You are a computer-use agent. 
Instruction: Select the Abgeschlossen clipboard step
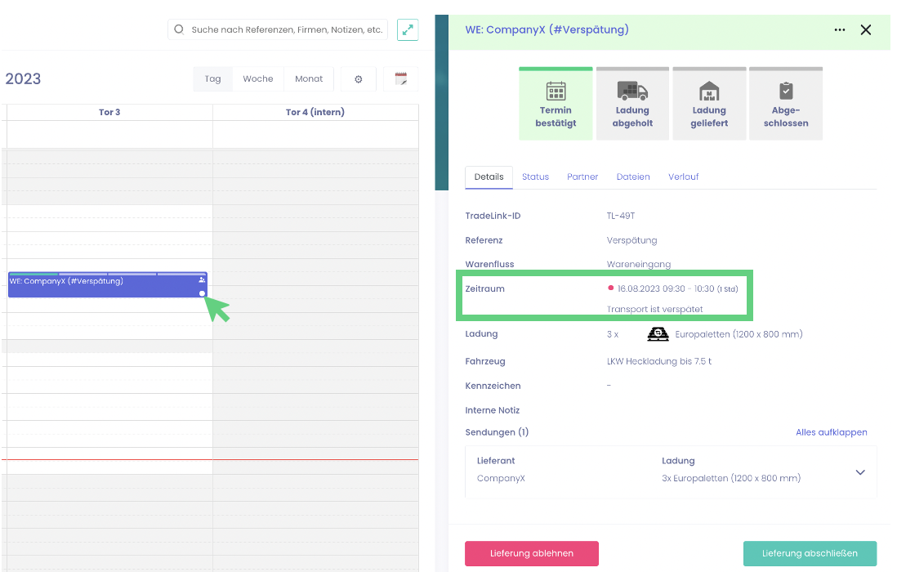785,104
